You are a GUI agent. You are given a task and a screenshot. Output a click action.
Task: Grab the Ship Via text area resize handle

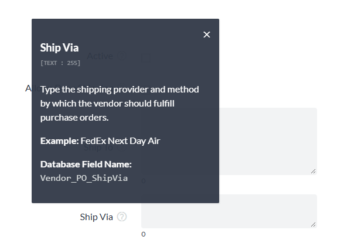[x=314, y=224]
